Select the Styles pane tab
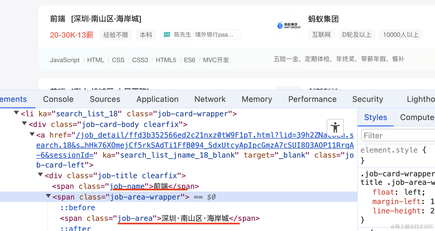 (x=376, y=117)
